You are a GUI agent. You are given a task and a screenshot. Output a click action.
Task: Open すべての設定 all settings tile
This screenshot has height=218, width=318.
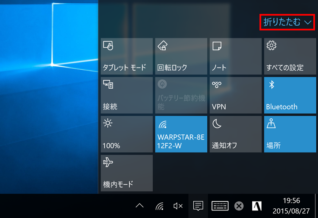point(290,56)
